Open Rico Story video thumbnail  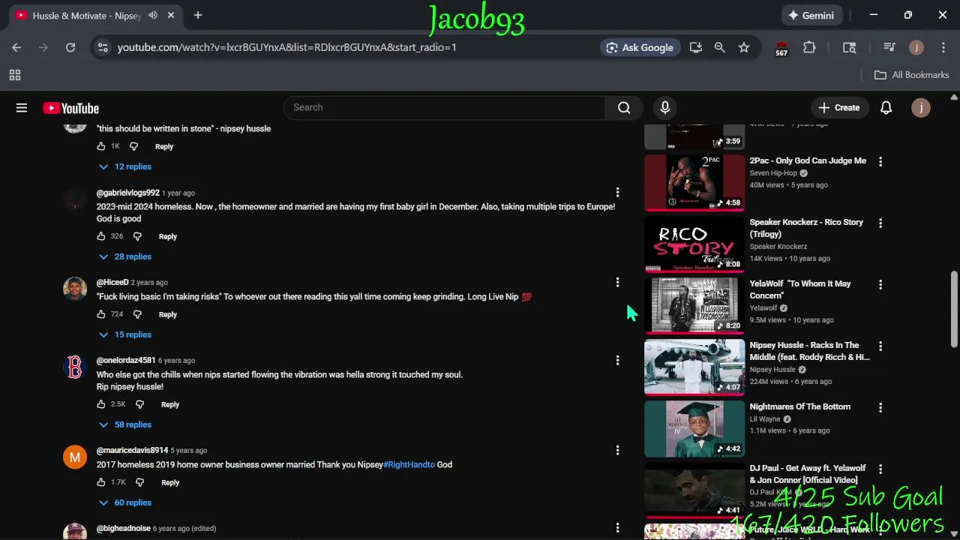[694, 244]
